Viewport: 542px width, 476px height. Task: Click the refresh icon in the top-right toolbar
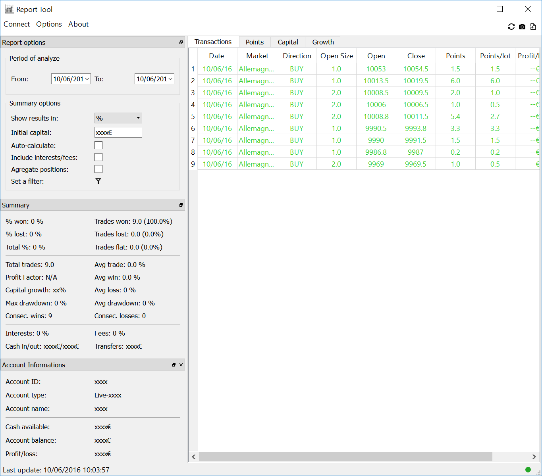point(511,27)
